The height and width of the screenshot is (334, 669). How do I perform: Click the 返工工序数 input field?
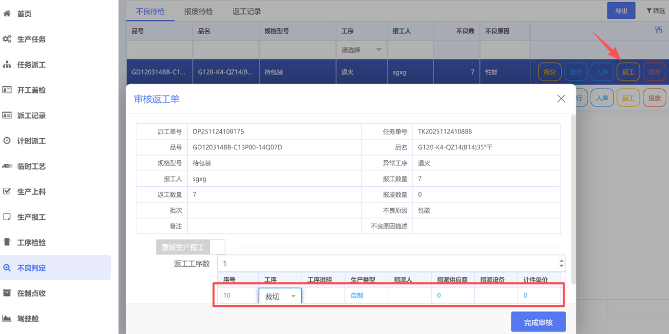pyautogui.click(x=386, y=264)
